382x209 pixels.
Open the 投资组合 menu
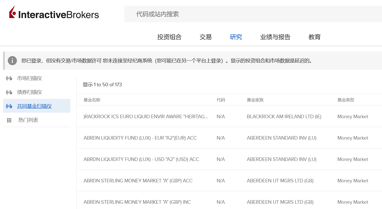click(169, 37)
